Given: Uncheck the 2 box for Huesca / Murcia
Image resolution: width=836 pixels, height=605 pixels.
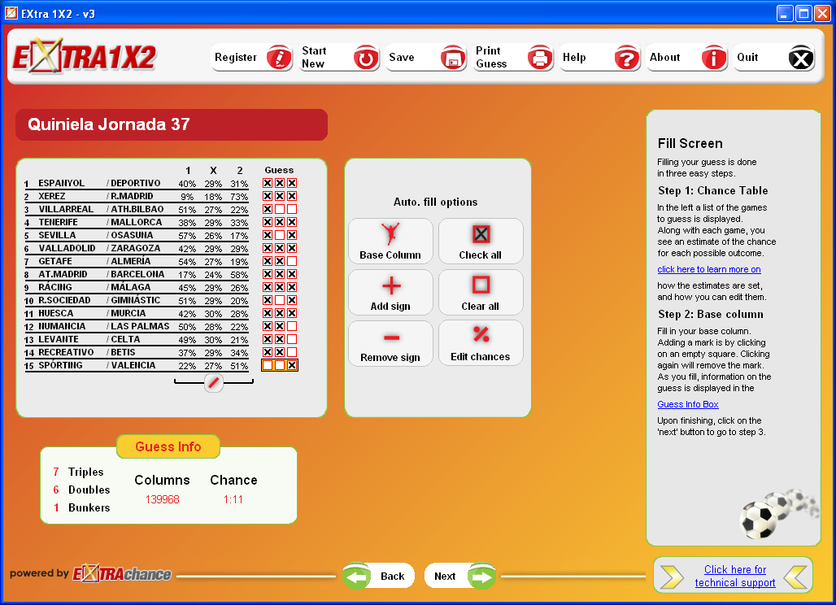Looking at the screenshot, I should tap(292, 313).
